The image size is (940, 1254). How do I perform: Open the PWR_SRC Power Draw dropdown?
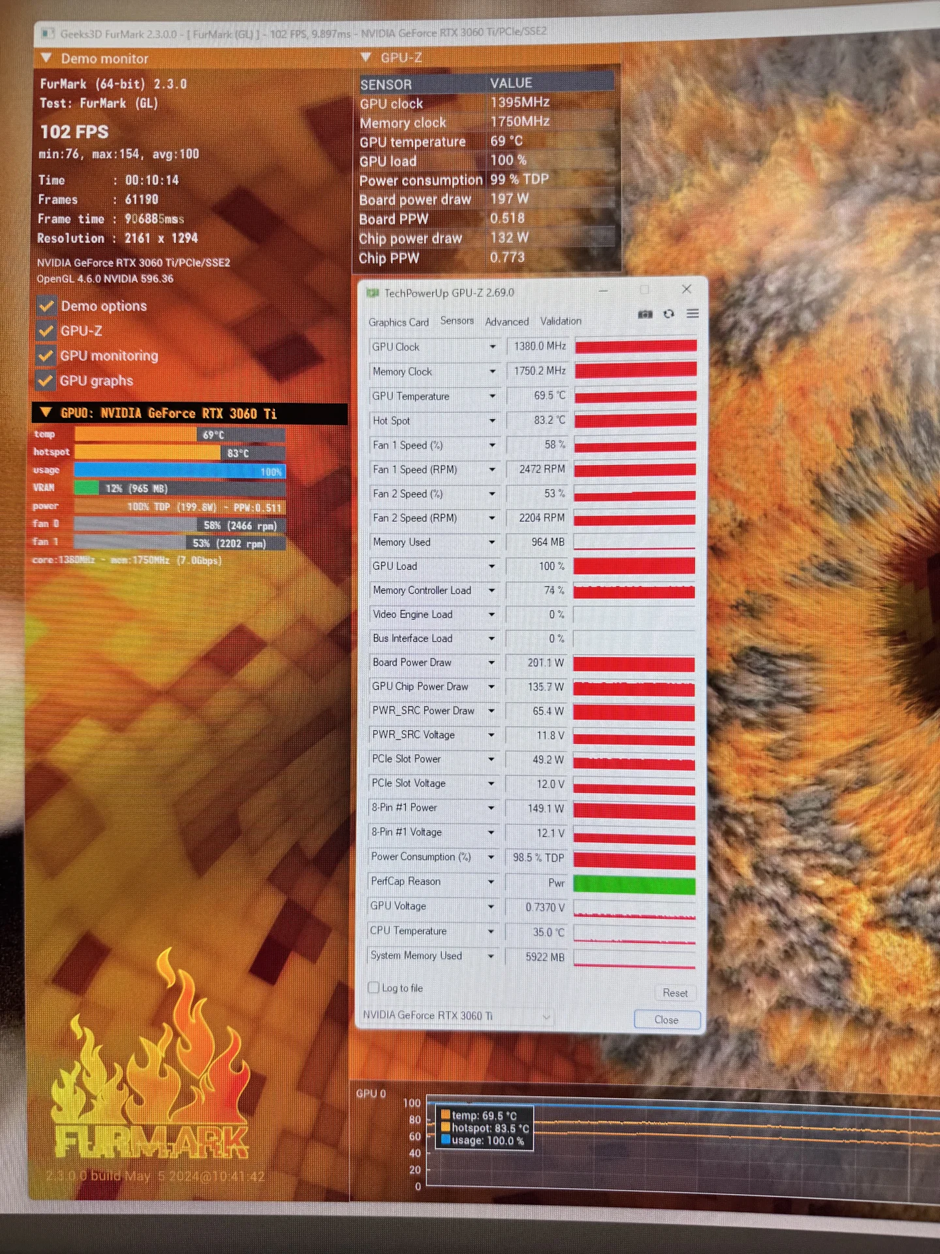(492, 711)
